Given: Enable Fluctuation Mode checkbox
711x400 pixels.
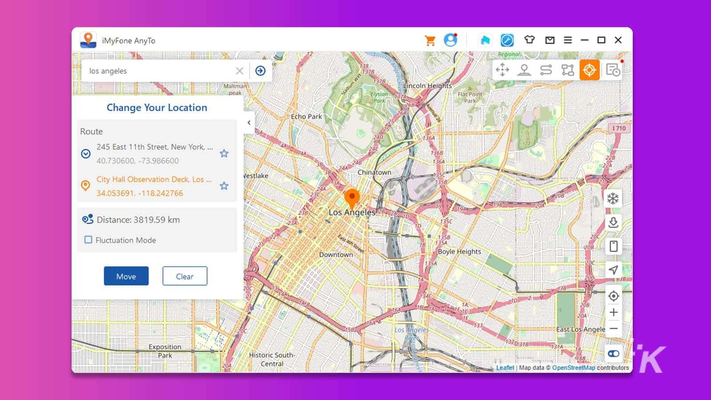Looking at the screenshot, I should click(88, 240).
